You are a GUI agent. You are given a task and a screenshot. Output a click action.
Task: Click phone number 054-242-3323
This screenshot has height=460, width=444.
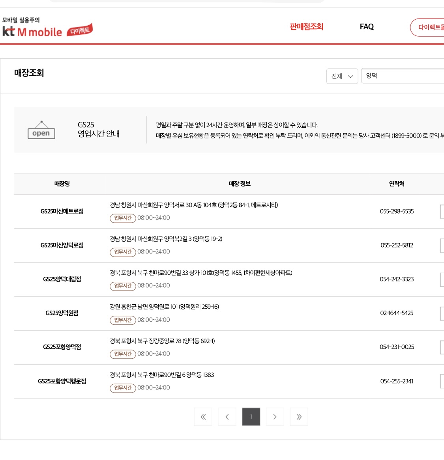[x=397, y=279]
